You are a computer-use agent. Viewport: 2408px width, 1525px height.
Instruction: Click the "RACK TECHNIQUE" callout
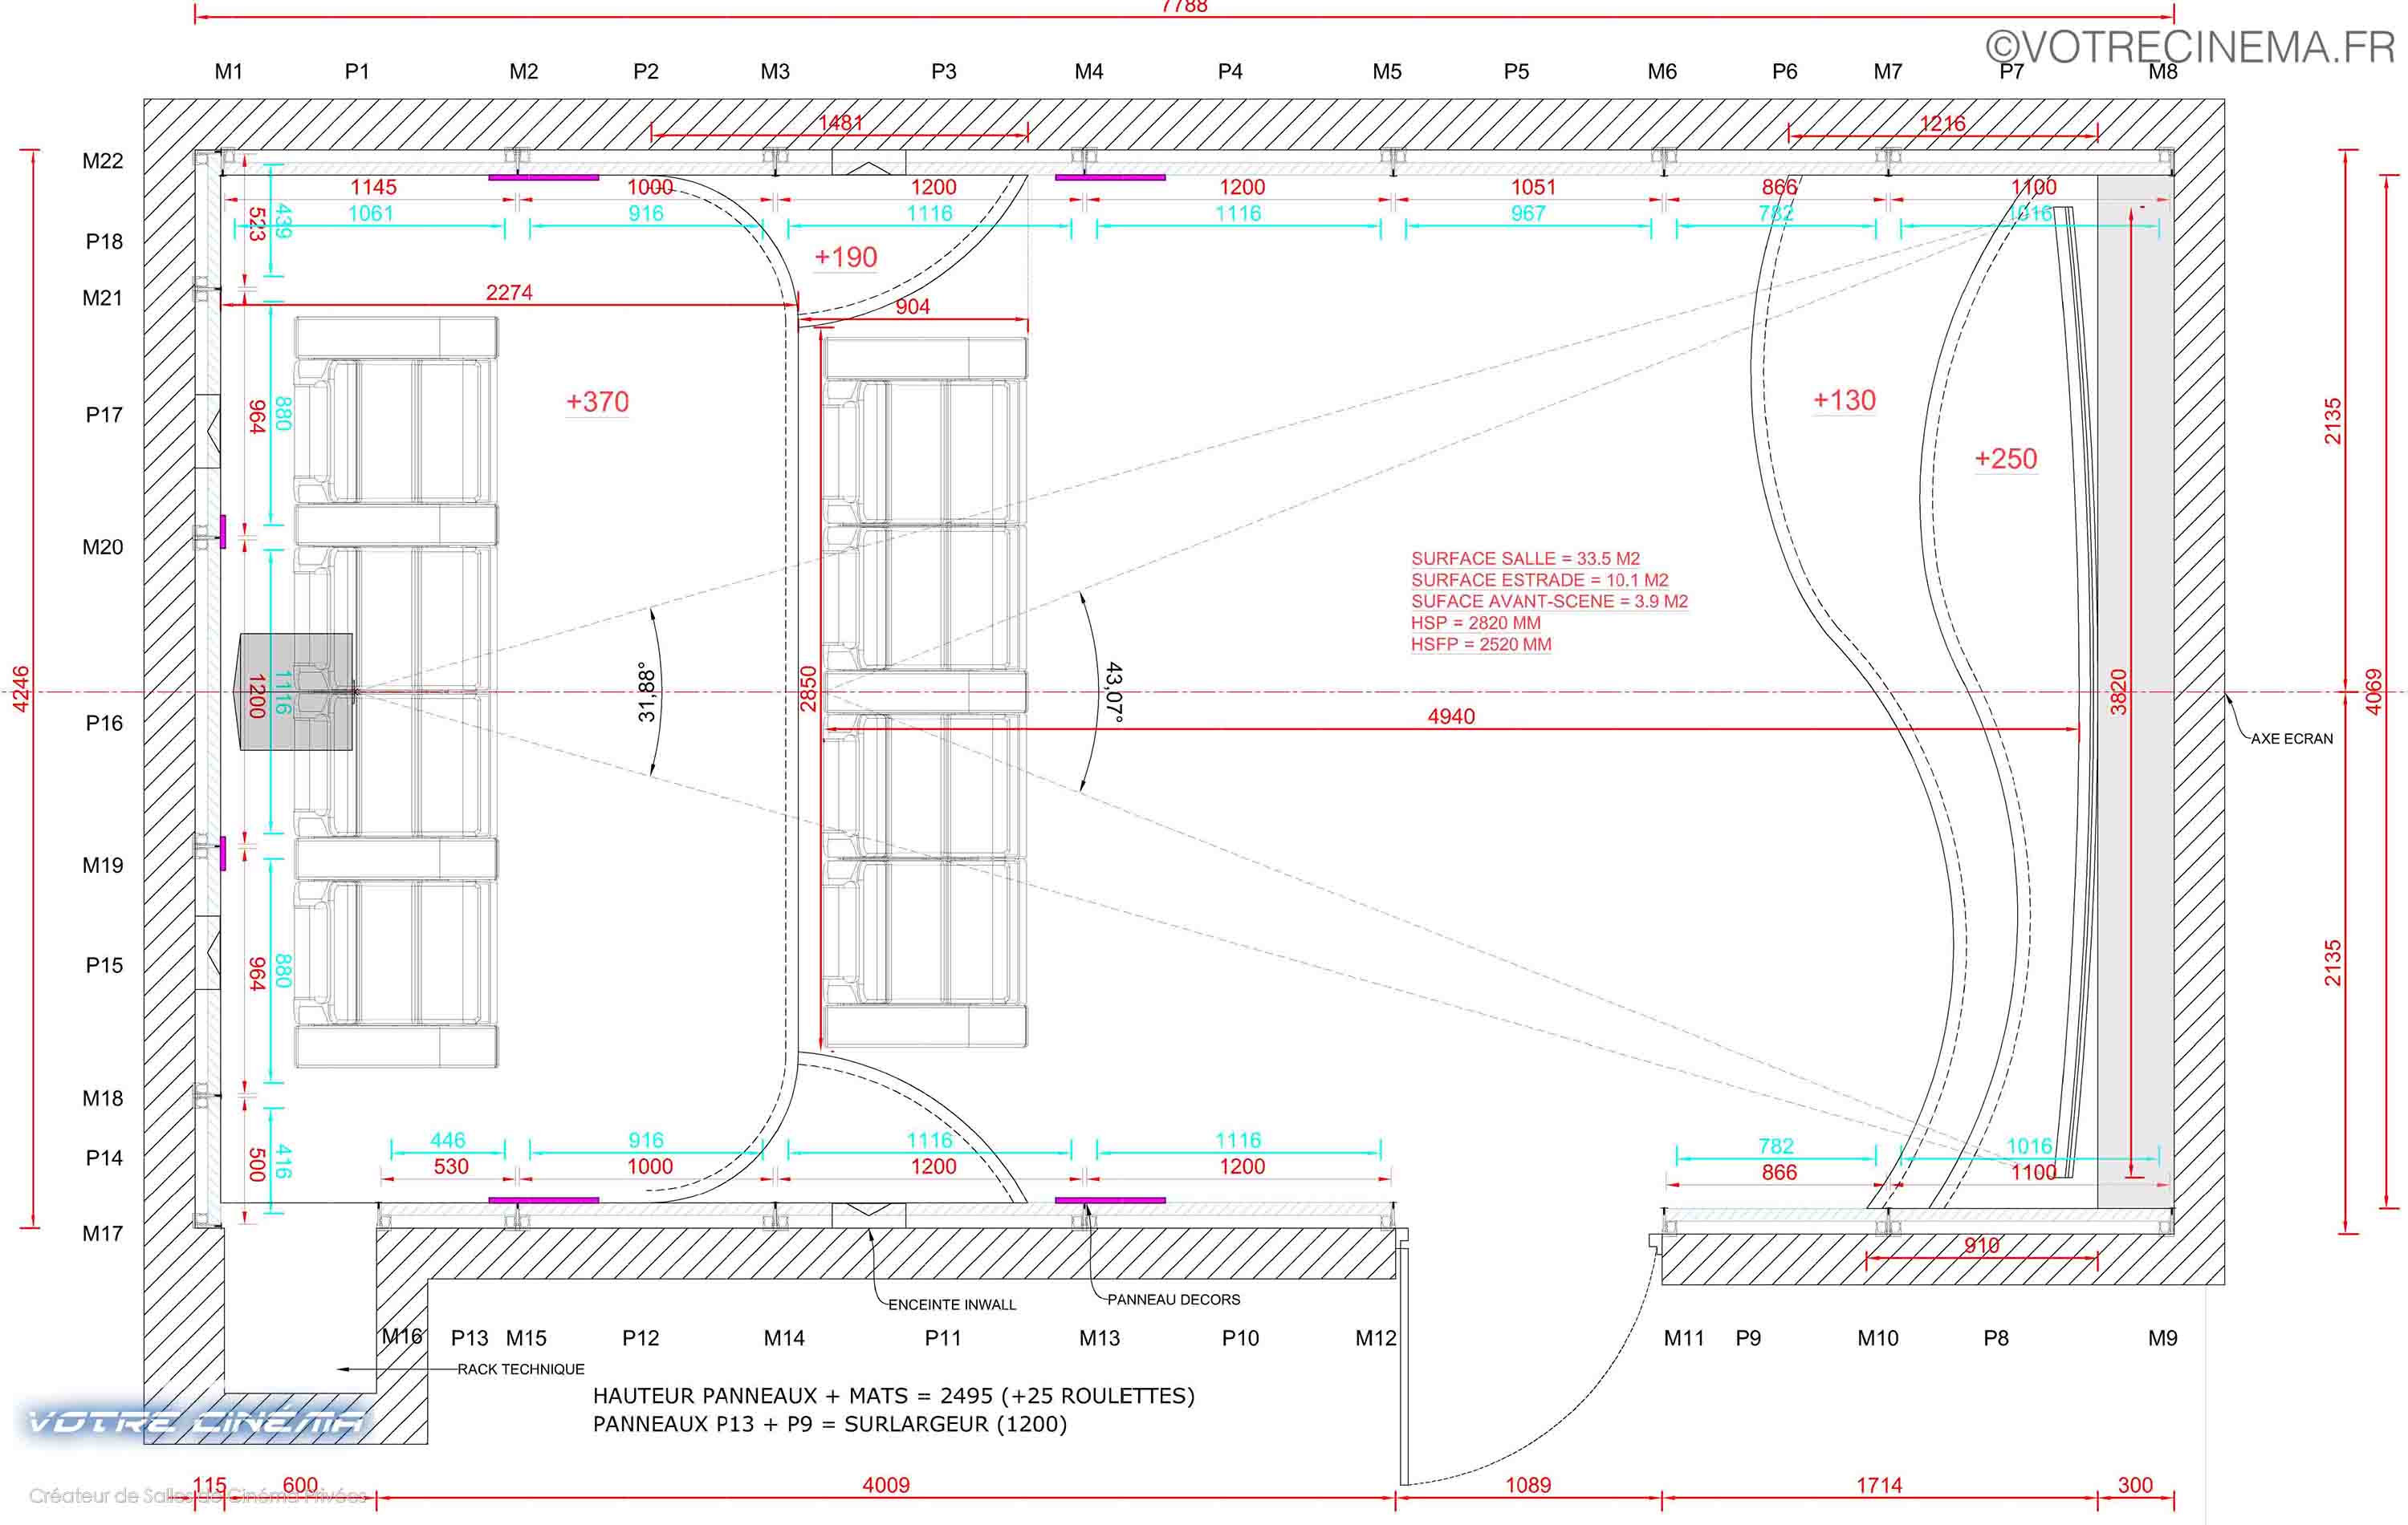pos(521,1369)
